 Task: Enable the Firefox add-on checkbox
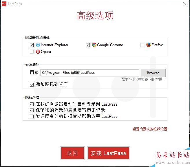142,45
